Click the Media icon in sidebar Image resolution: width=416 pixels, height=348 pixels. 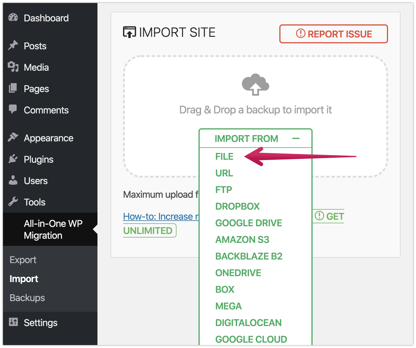[13, 67]
